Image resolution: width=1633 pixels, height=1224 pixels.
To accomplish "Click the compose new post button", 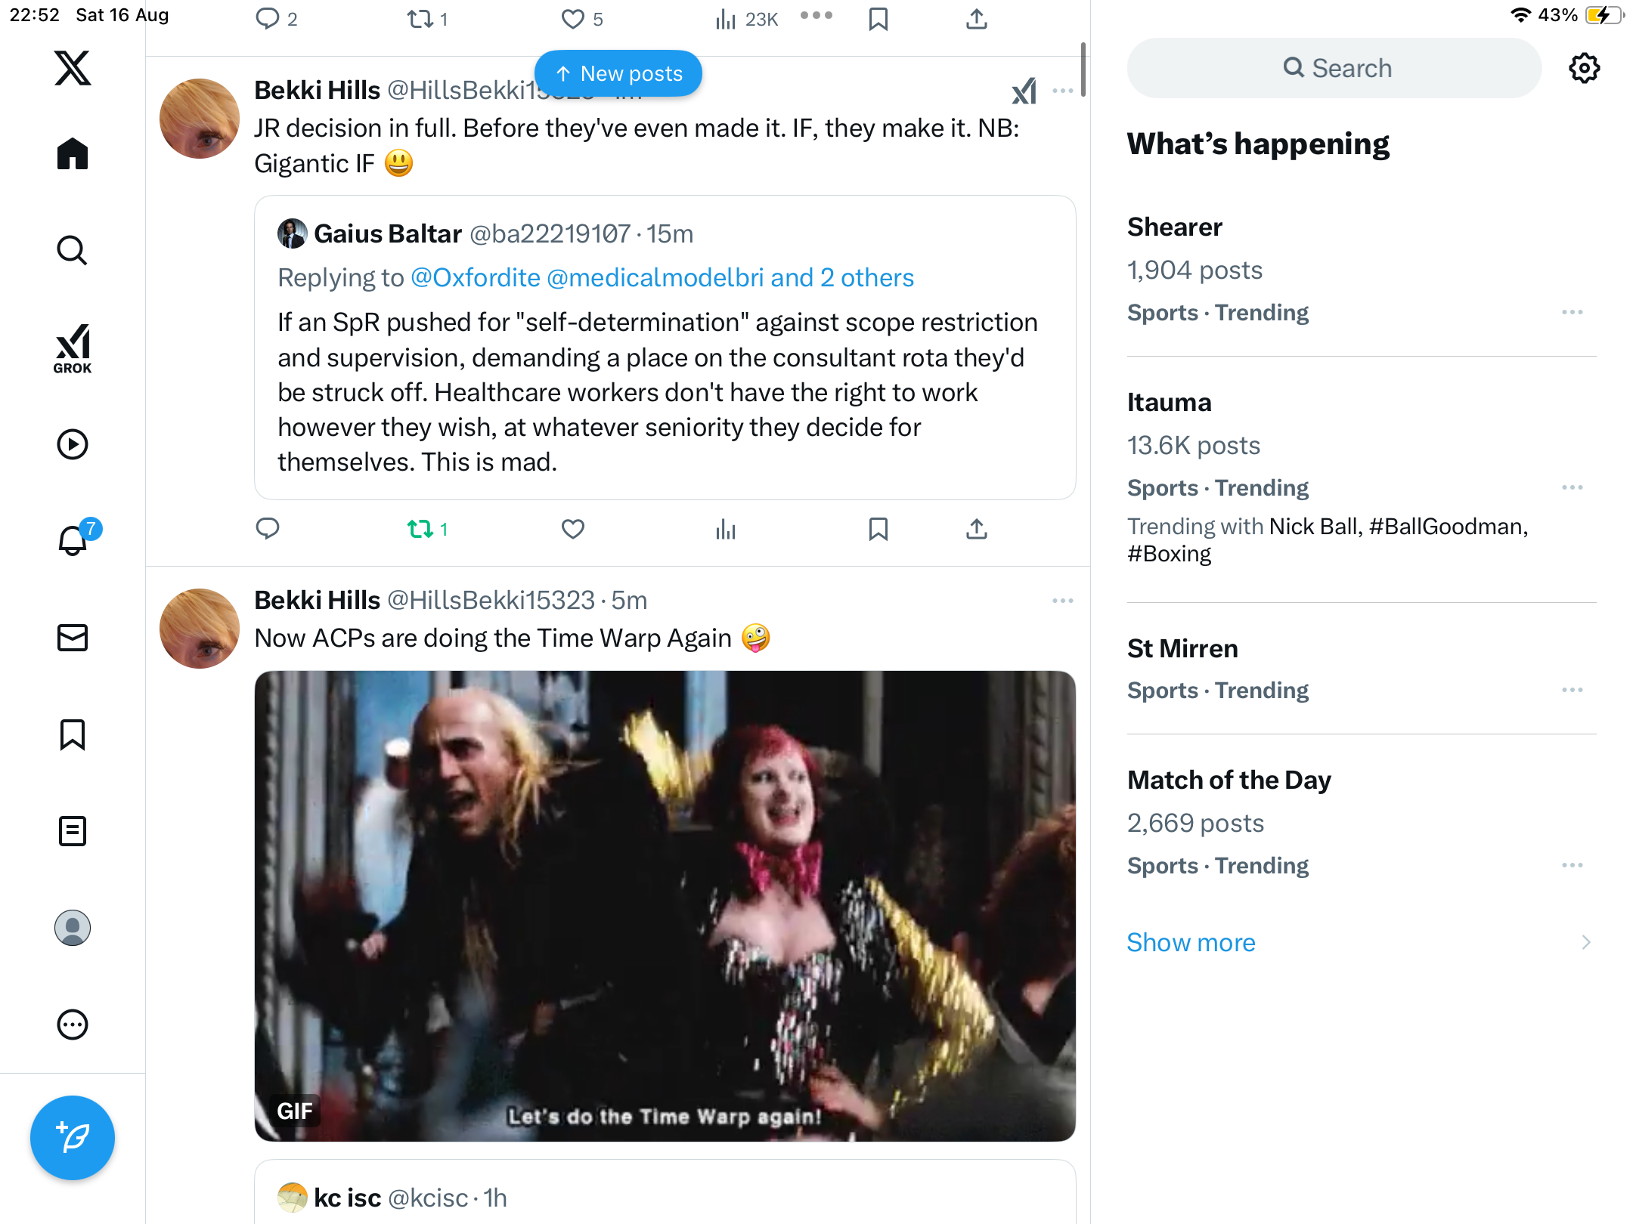I will pos(73,1137).
